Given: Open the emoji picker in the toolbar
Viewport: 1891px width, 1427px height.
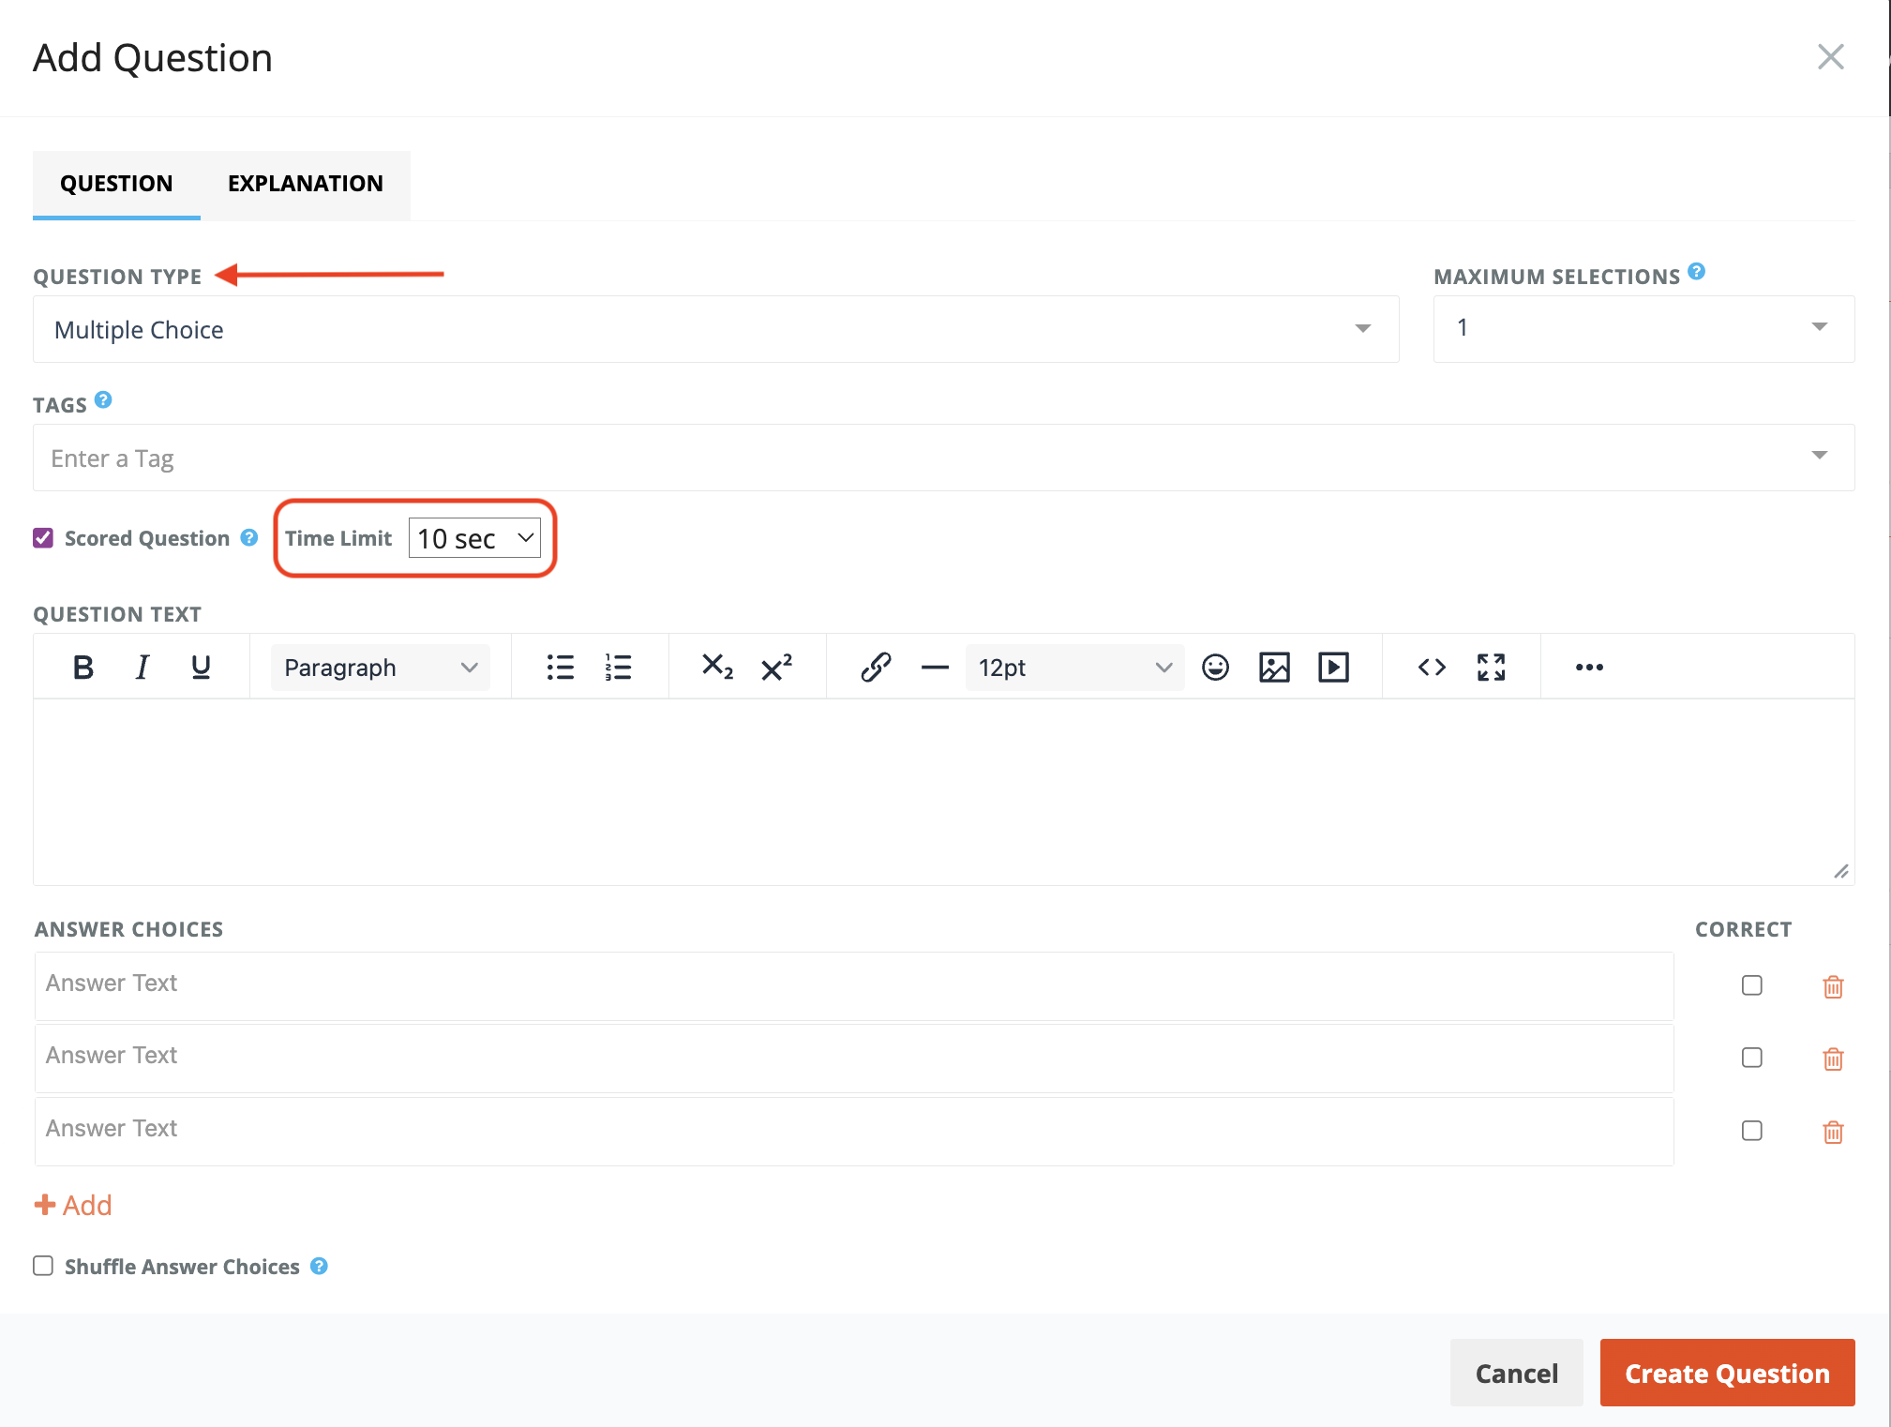Looking at the screenshot, I should tap(1215, 668).
